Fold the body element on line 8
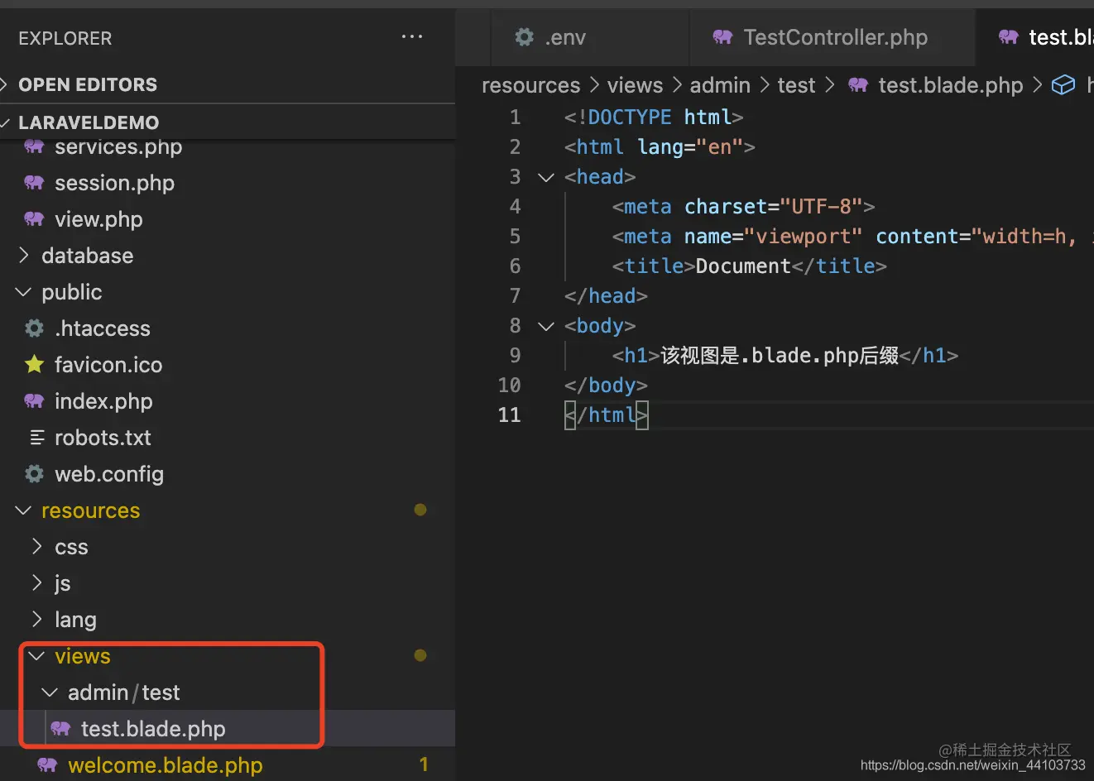Viewport: 1094px width, 781px height. click(x=546, y=326)
